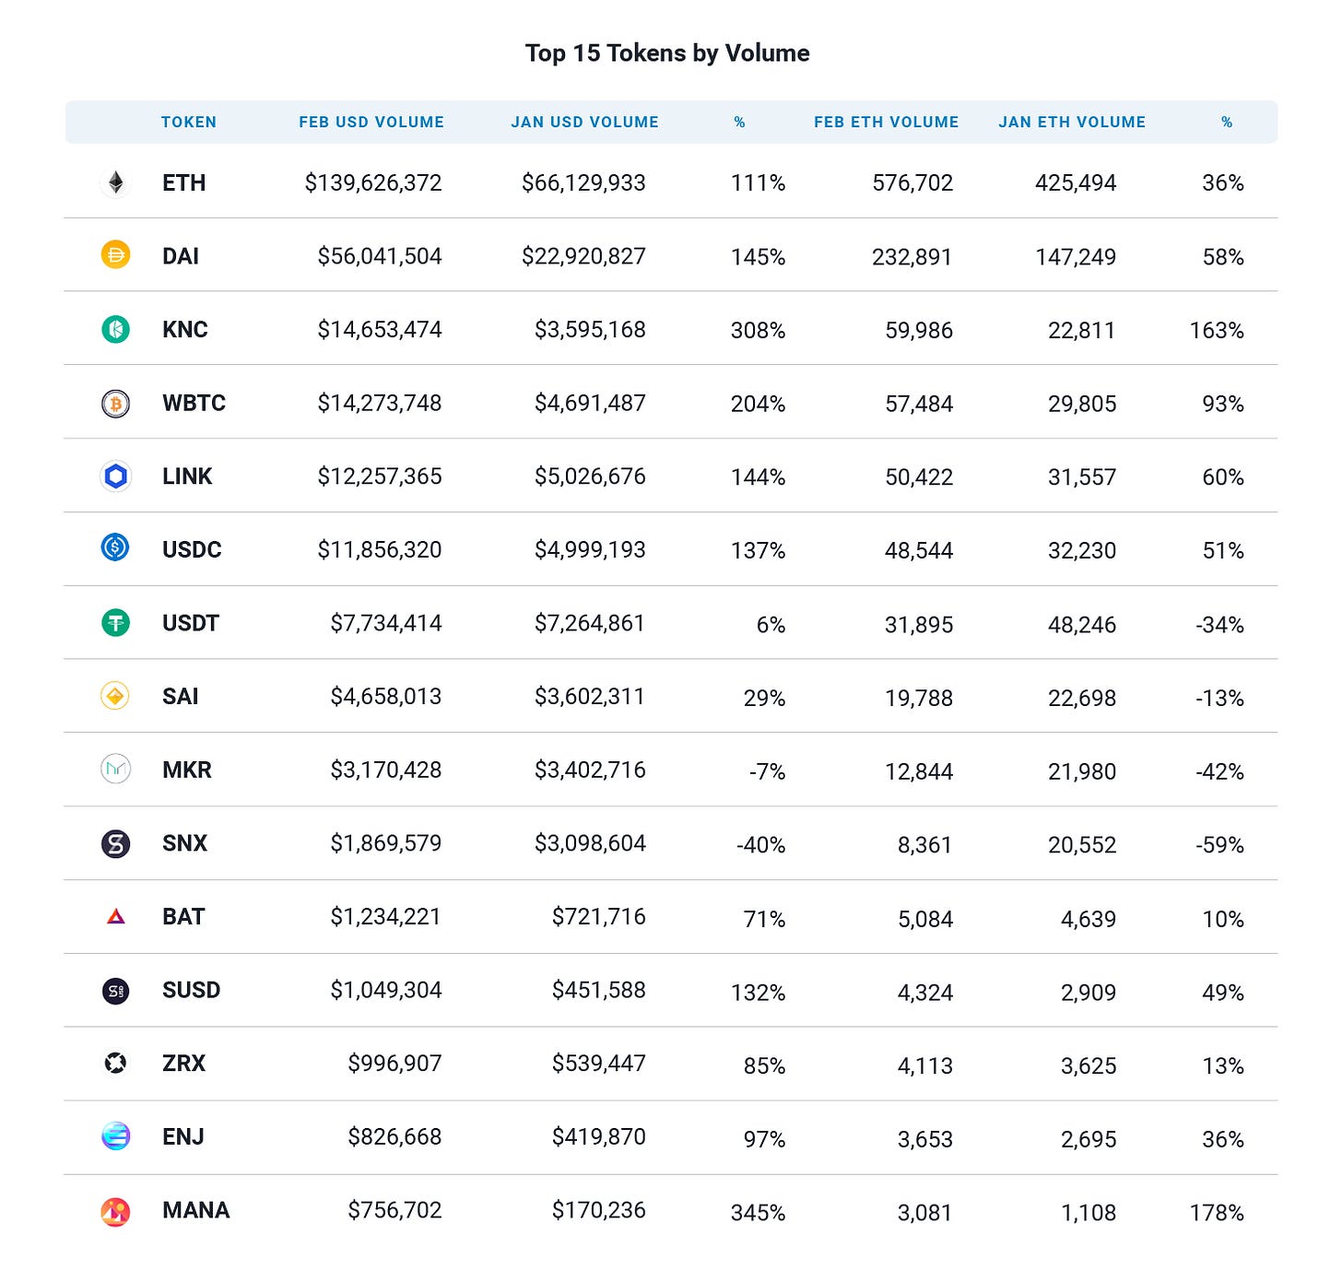Click the MANA Decentraland token icon
Screen dimensions: 1342x1282
point(115,1211)
